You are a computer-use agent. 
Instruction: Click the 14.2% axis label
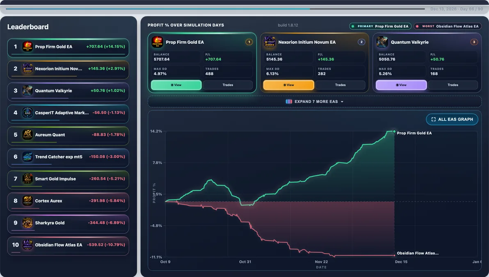[156, 131]
